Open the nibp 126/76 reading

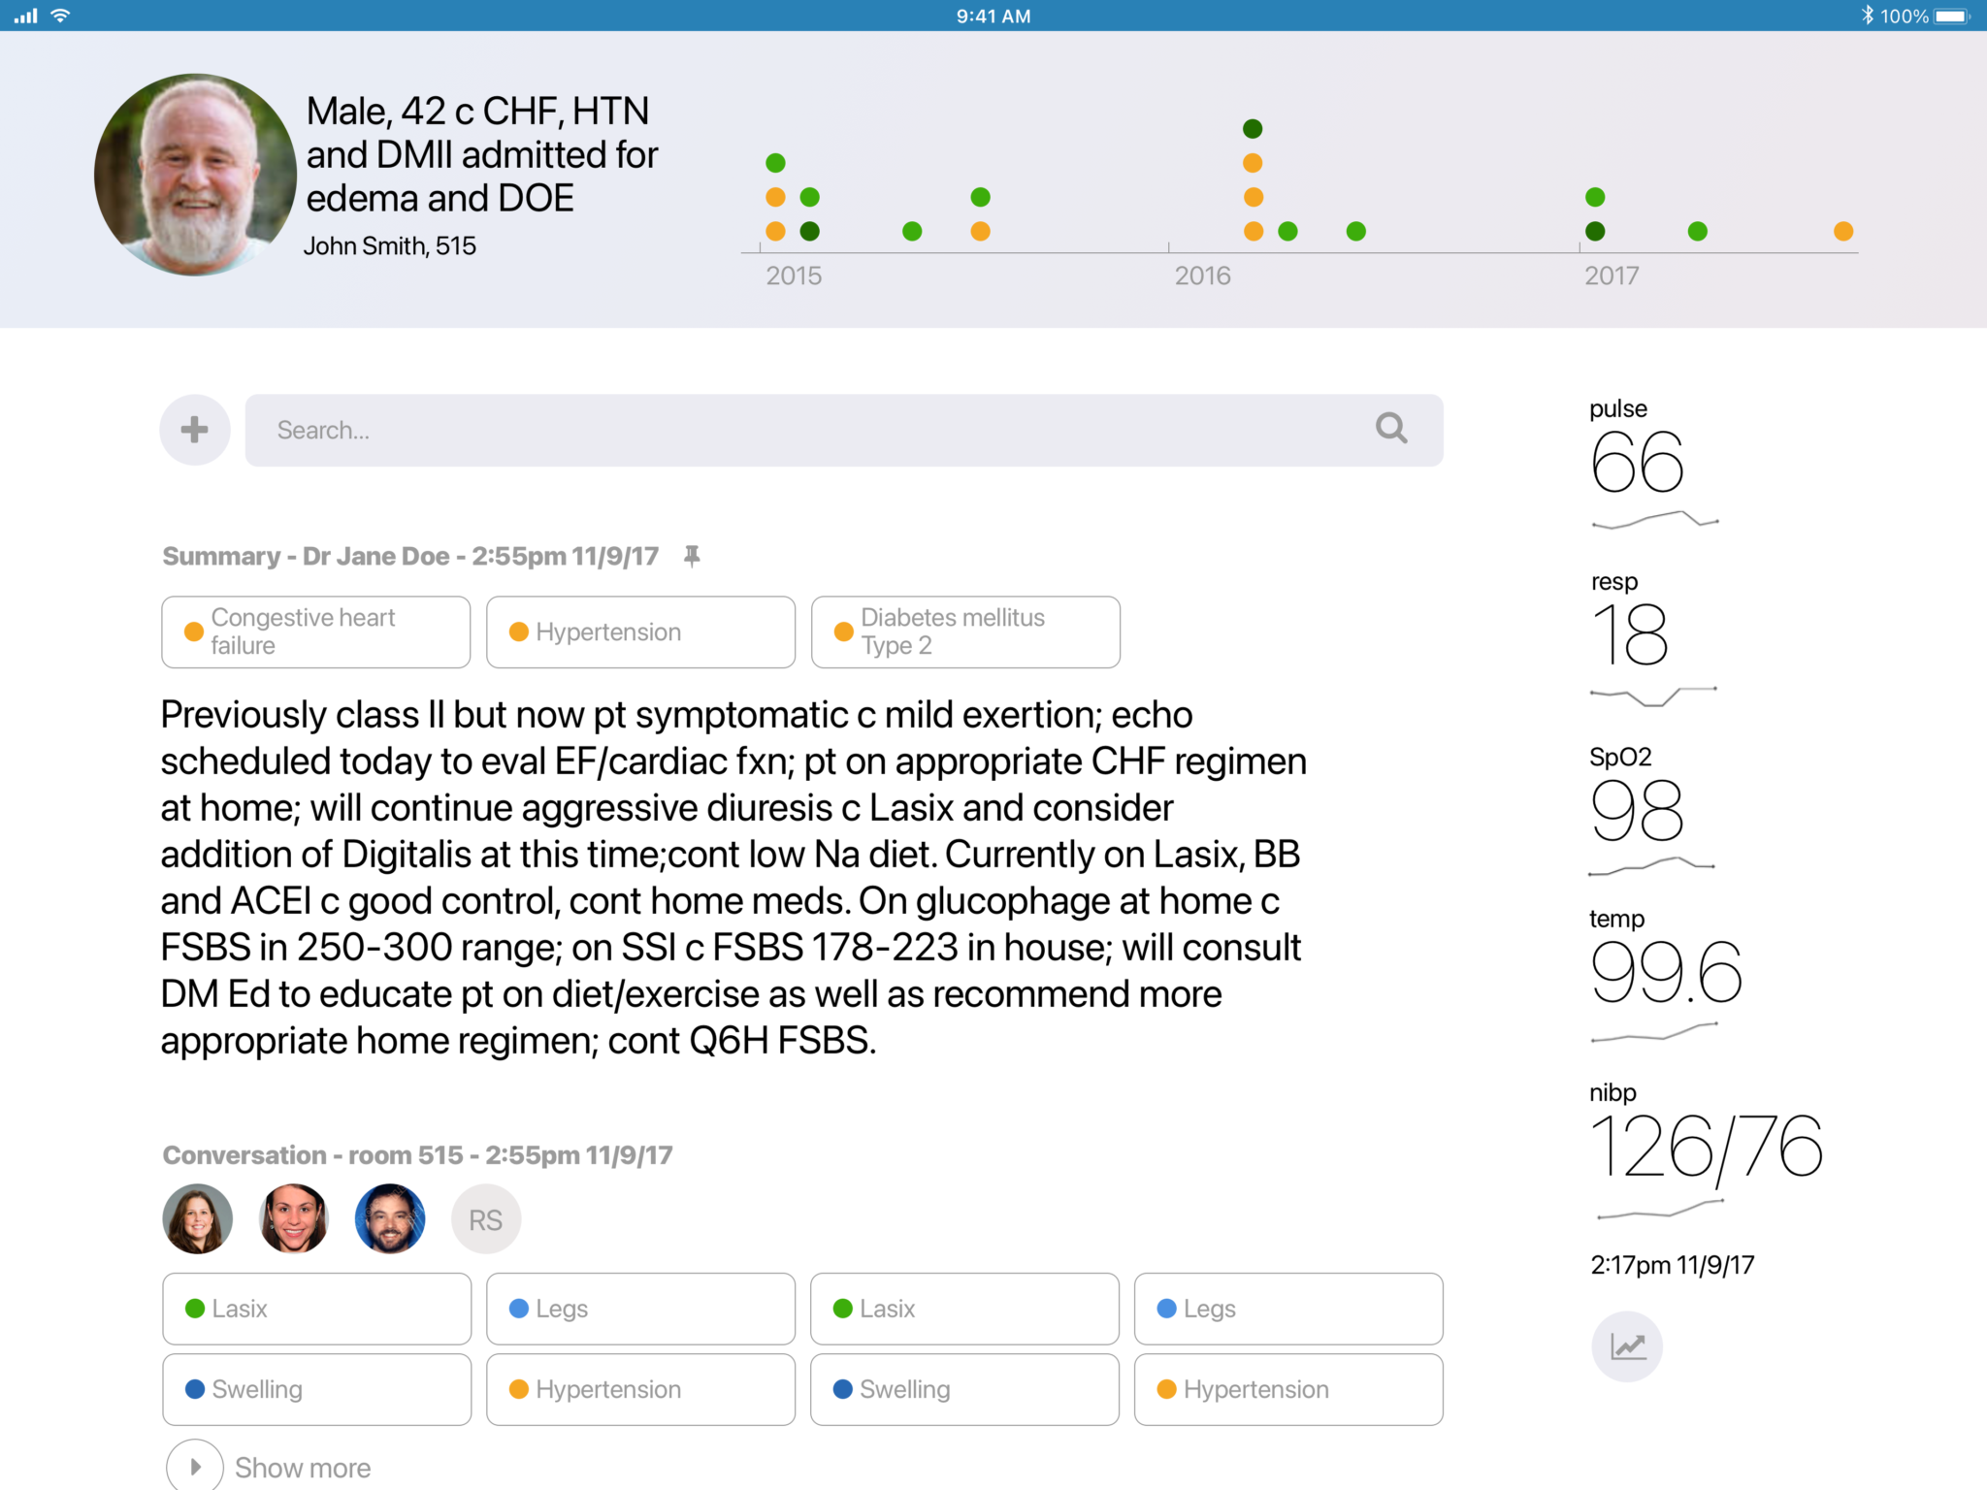tap(1705, 1148)
